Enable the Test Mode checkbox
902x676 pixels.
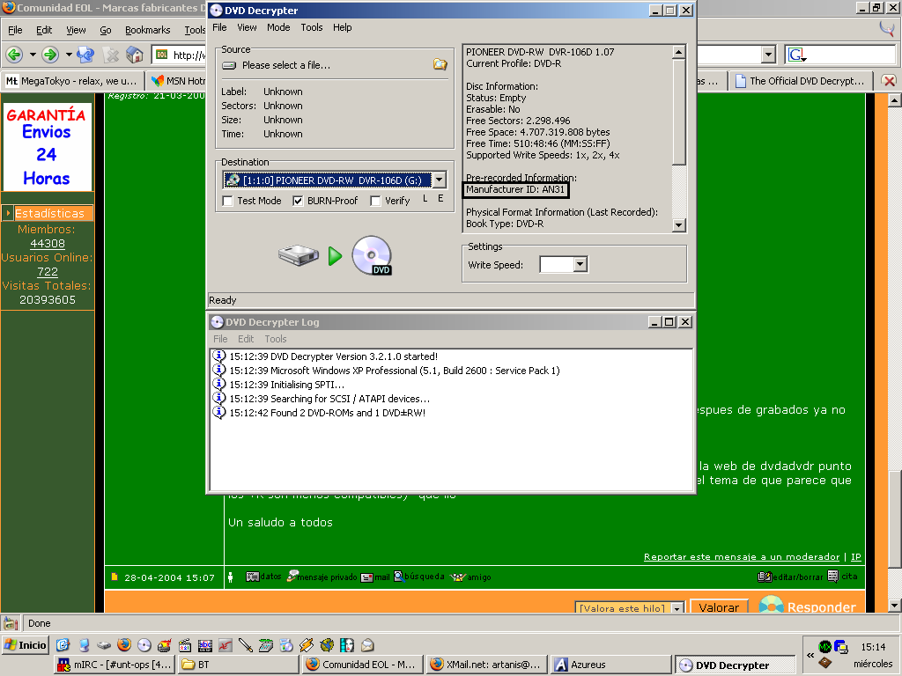(x=228, y=201)
